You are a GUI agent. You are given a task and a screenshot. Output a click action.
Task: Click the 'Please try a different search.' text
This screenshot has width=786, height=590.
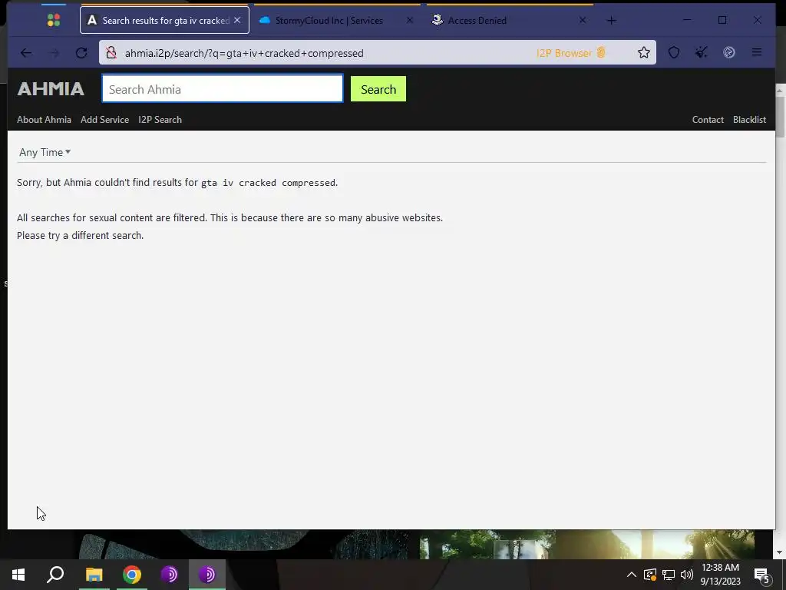click(80, 235)
